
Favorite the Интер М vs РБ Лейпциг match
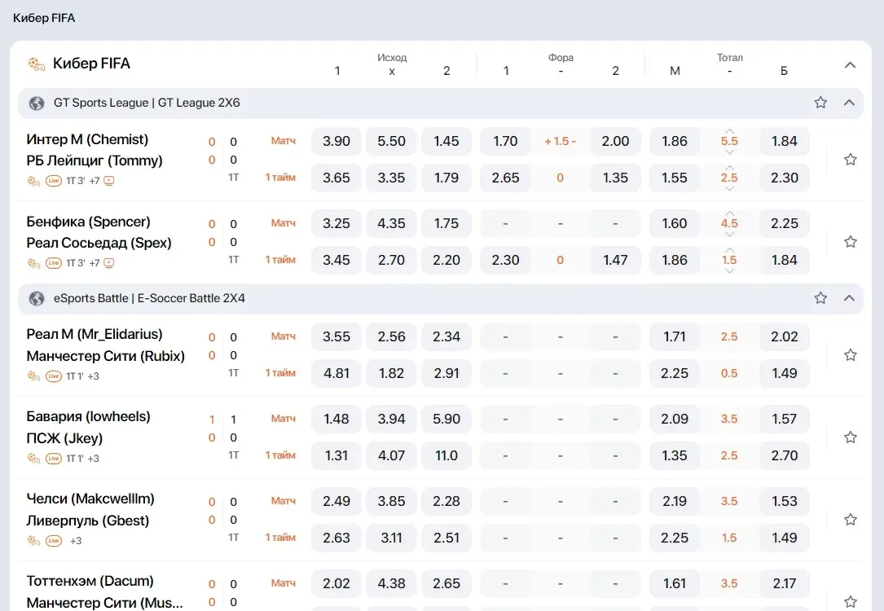click(x=850, y=160)
